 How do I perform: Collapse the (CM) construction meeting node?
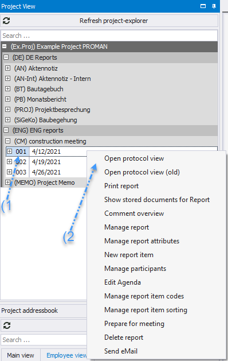click(x=8, y=141)
